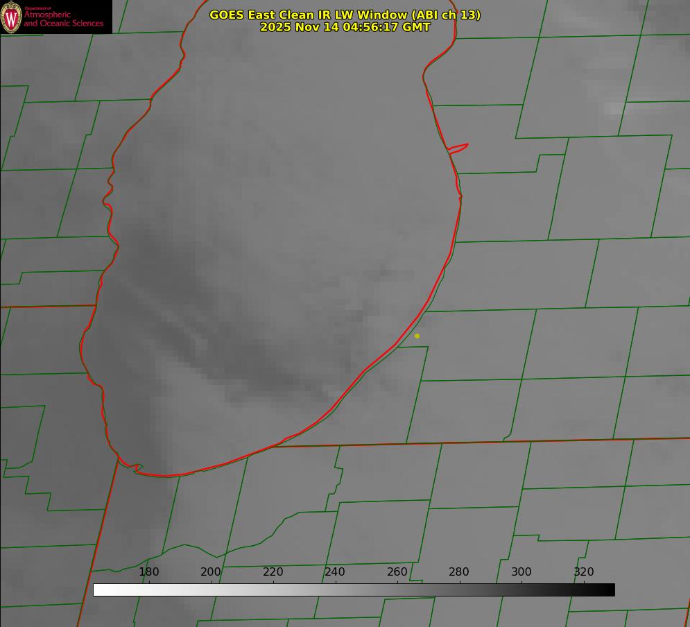Click the 180 label on the colorbar
This screenshot has width=690, height=627.
point(149,572)
